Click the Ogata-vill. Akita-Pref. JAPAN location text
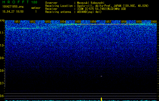159x101 pixels. (113, 6)
